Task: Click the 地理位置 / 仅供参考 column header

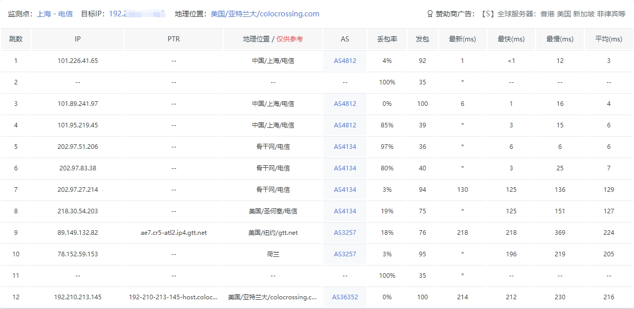Action: pos(273,39)
